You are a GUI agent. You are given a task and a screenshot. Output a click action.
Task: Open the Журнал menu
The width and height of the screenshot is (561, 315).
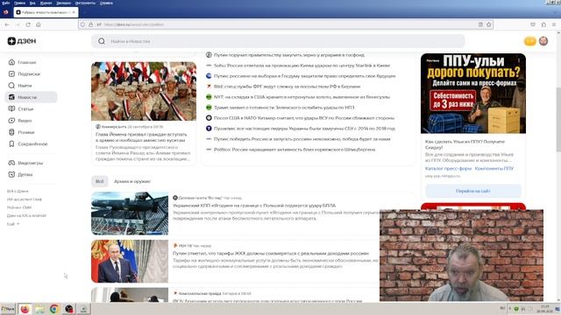point(46,3)
